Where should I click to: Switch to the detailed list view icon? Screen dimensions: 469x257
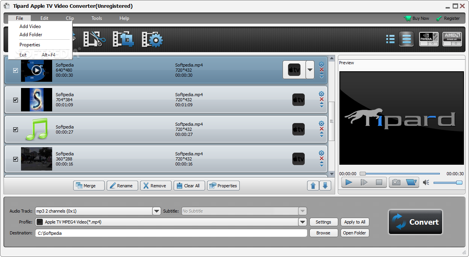tap(406, 39)
